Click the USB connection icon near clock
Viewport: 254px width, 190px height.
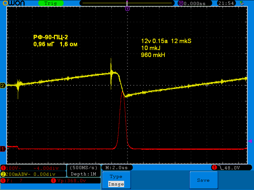point(242,3)
